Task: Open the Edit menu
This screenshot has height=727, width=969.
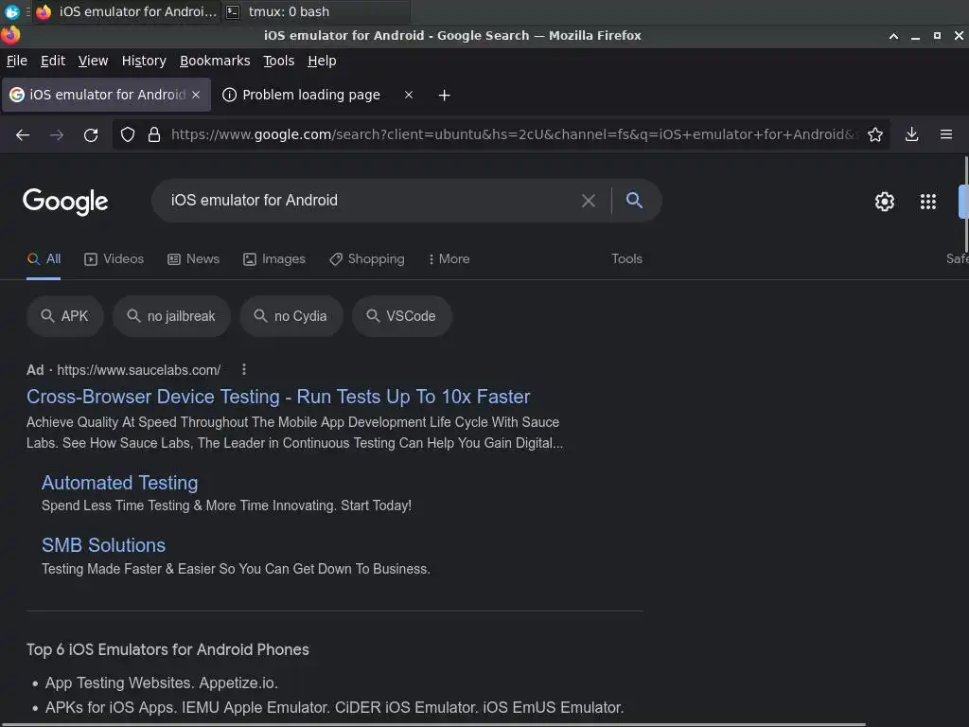Action: pyautogui.click(x=53, y=61)
